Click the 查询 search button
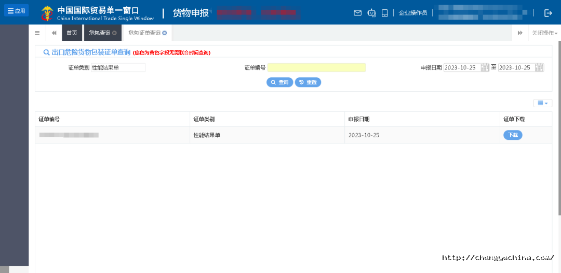Image resolution: width=561 pixels, height=273 pixels. pyautogui.click(x=280, y=82)
